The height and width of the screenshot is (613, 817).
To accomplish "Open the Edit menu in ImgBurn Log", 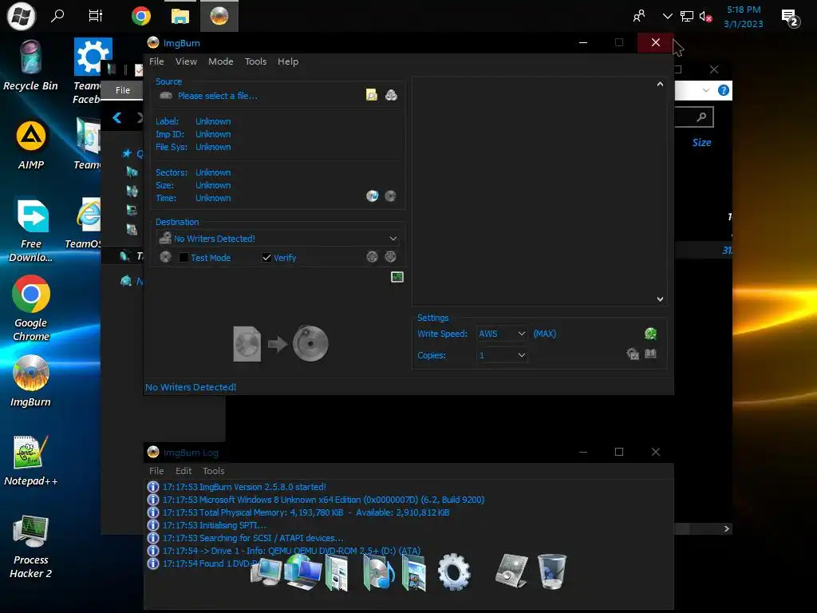I will point(184,471).
